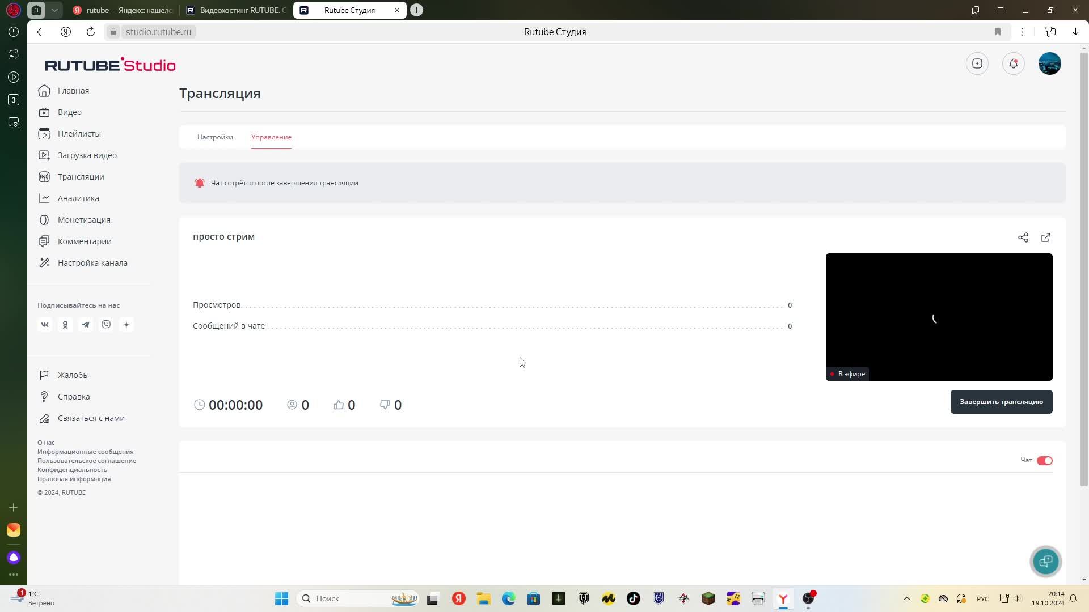Toggle the Чат switch off

pyautogui.click(x=1044, y=461)
